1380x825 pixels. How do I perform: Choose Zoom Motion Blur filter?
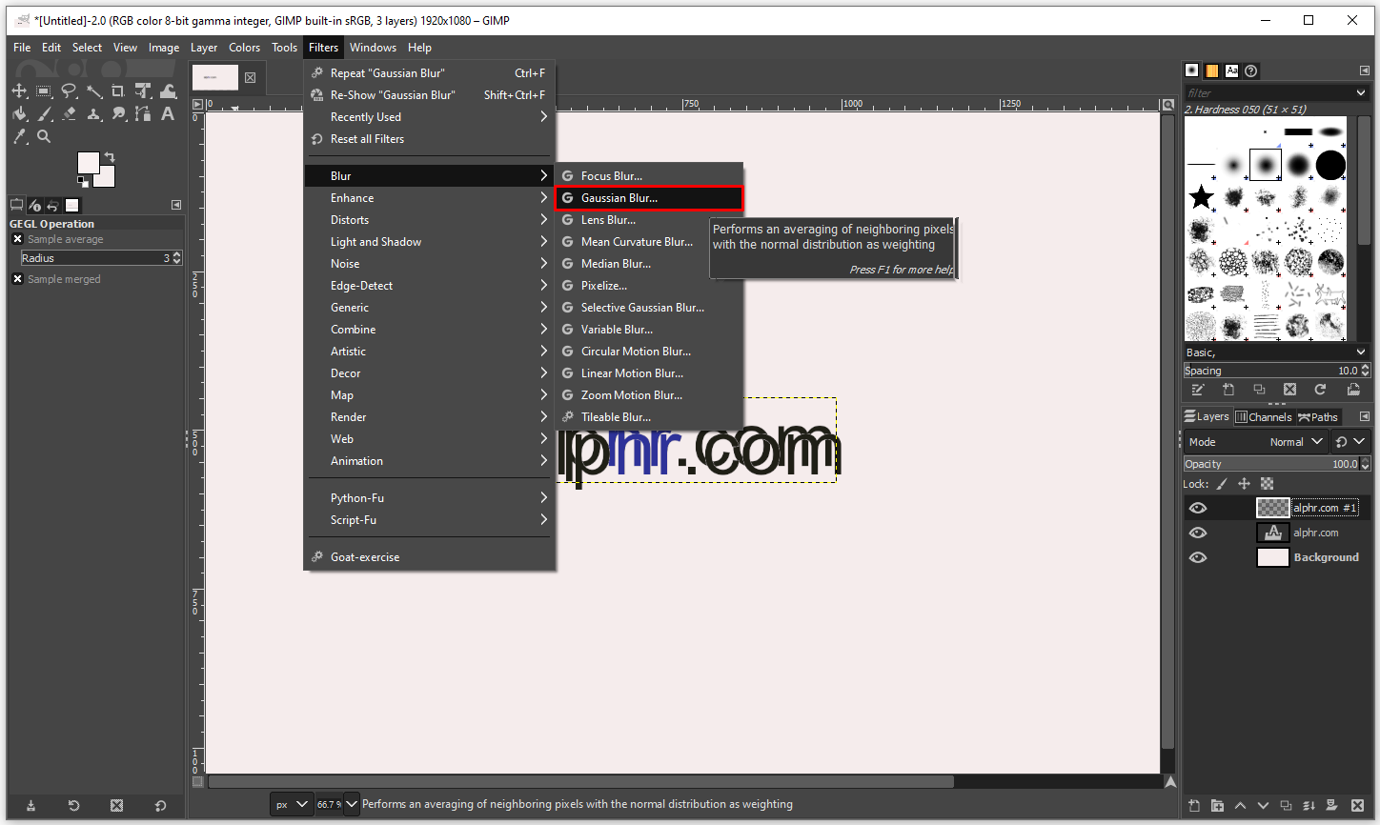[x=649, y=395]
